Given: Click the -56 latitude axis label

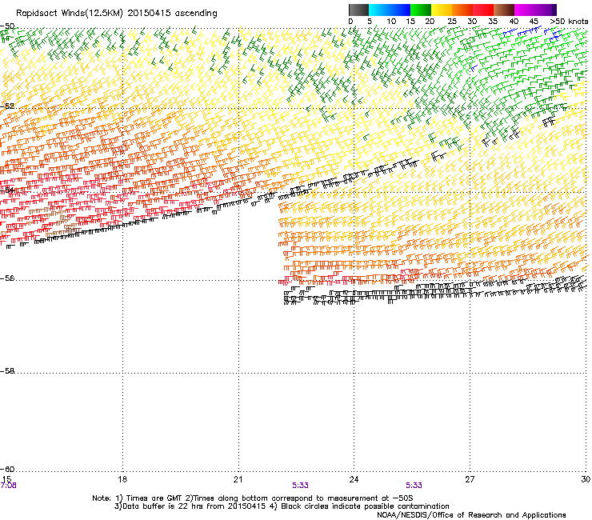Looking at the screenshot, I should click(x=7, y=278).
